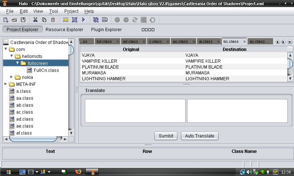Click the right Translate text area

237,111
